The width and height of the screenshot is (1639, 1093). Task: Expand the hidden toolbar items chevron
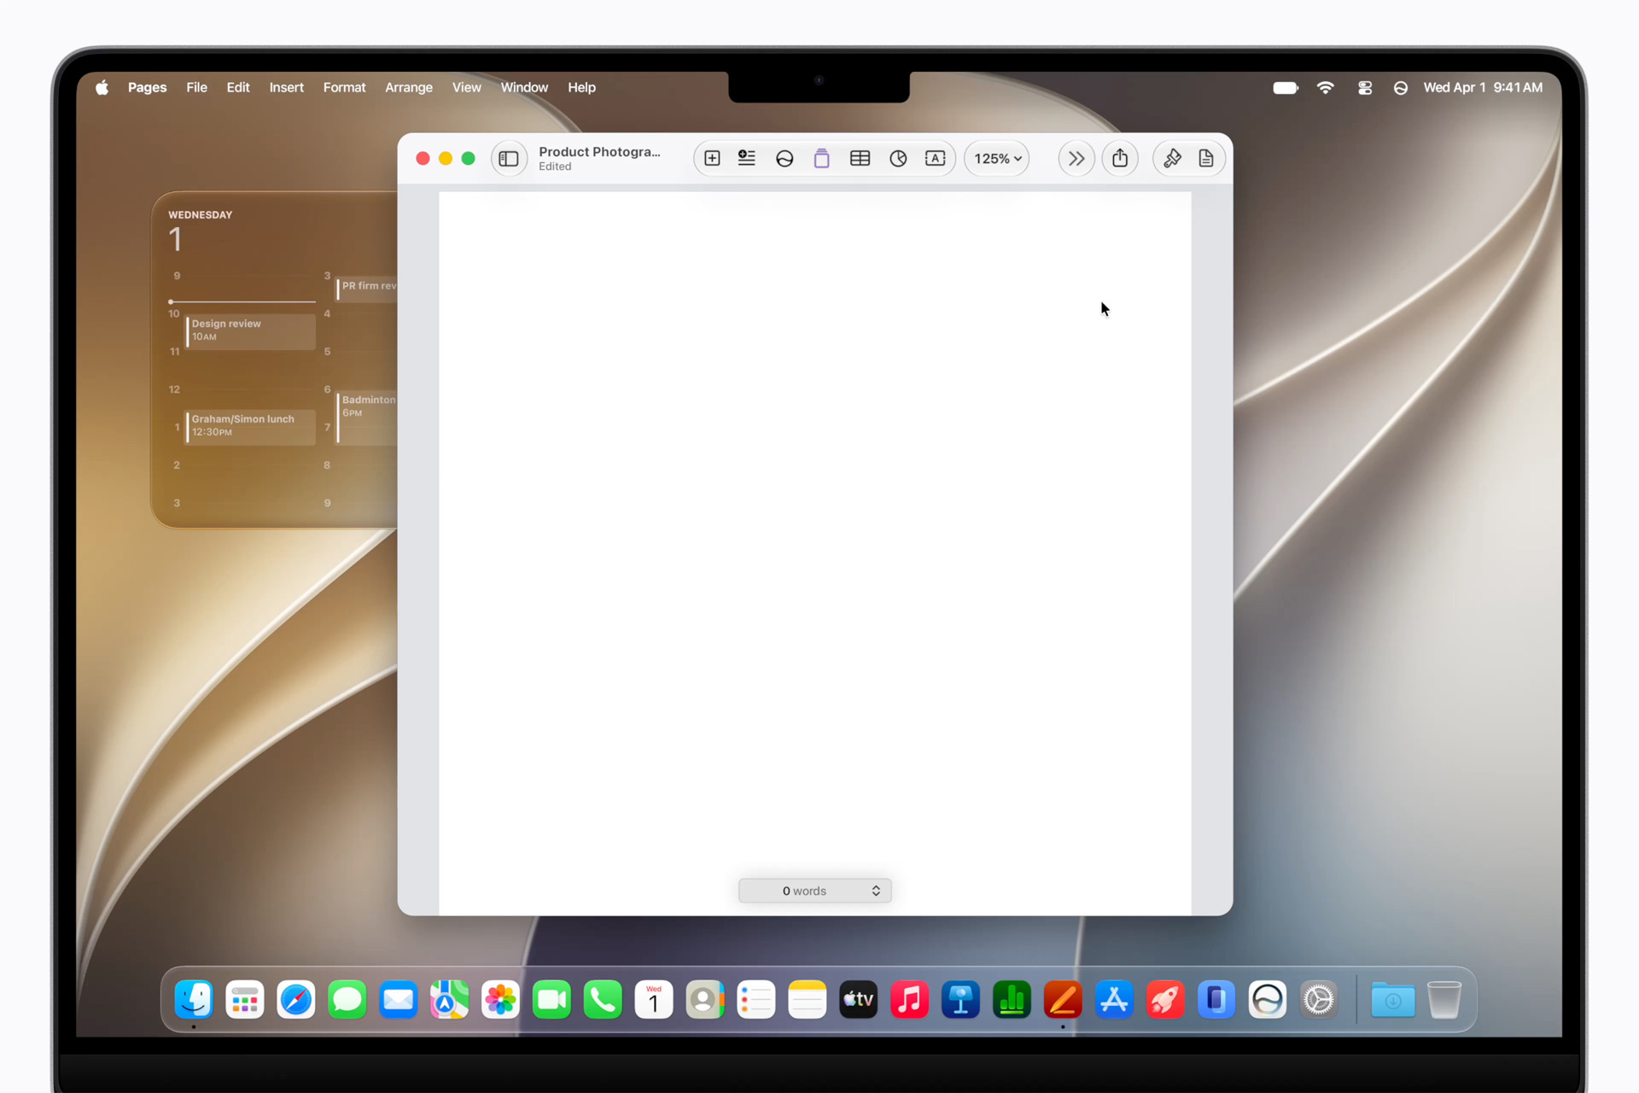click(1076, 159)
